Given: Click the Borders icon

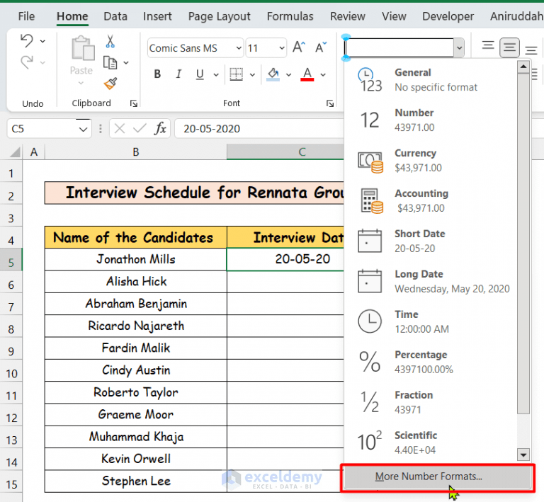Looking at the screenshot, I should 237,74.
